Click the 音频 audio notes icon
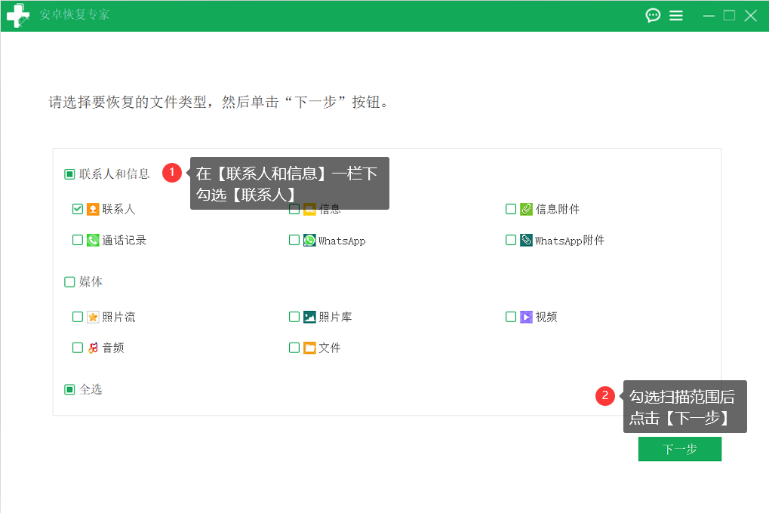Image resolution: width=769 pixels, height=513 pixels. pos(91,348)
